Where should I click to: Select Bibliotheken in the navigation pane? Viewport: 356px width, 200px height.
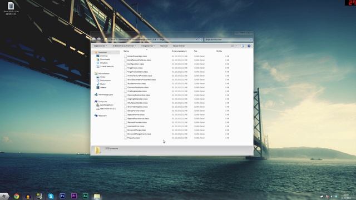coord(104,73)
